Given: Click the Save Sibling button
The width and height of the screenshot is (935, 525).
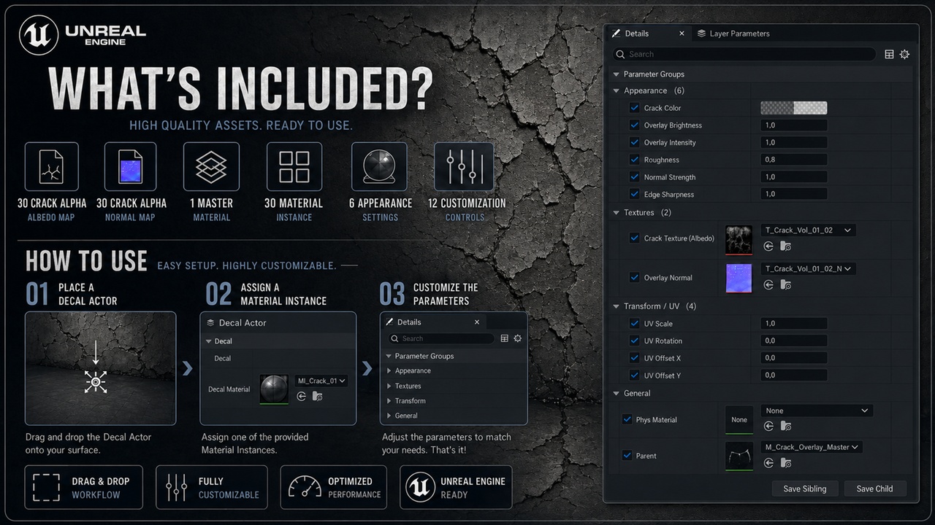Looking at the screenshot, I should 805,489.
